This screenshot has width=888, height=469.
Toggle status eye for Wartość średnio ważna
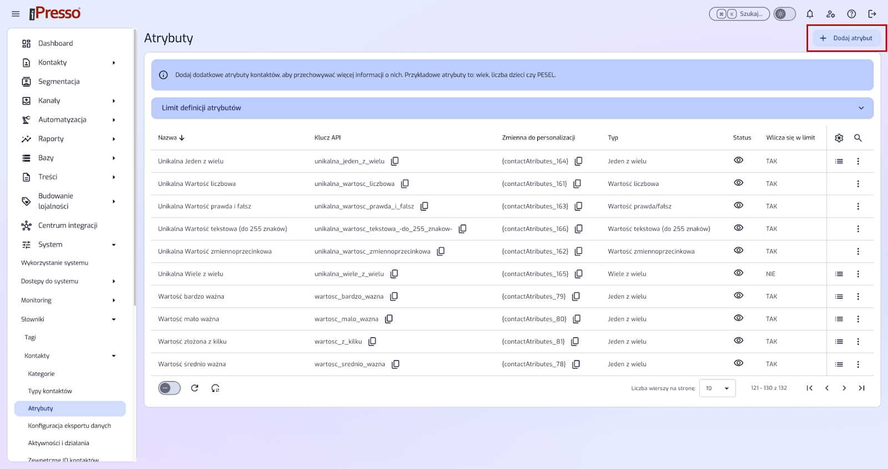pos(738,363)
